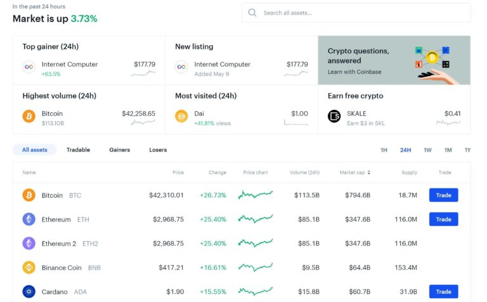Click Internet Computer icon in Top gainer card
Image resolution: width=487 pixels, height=302 pixels.
[29, 67]
